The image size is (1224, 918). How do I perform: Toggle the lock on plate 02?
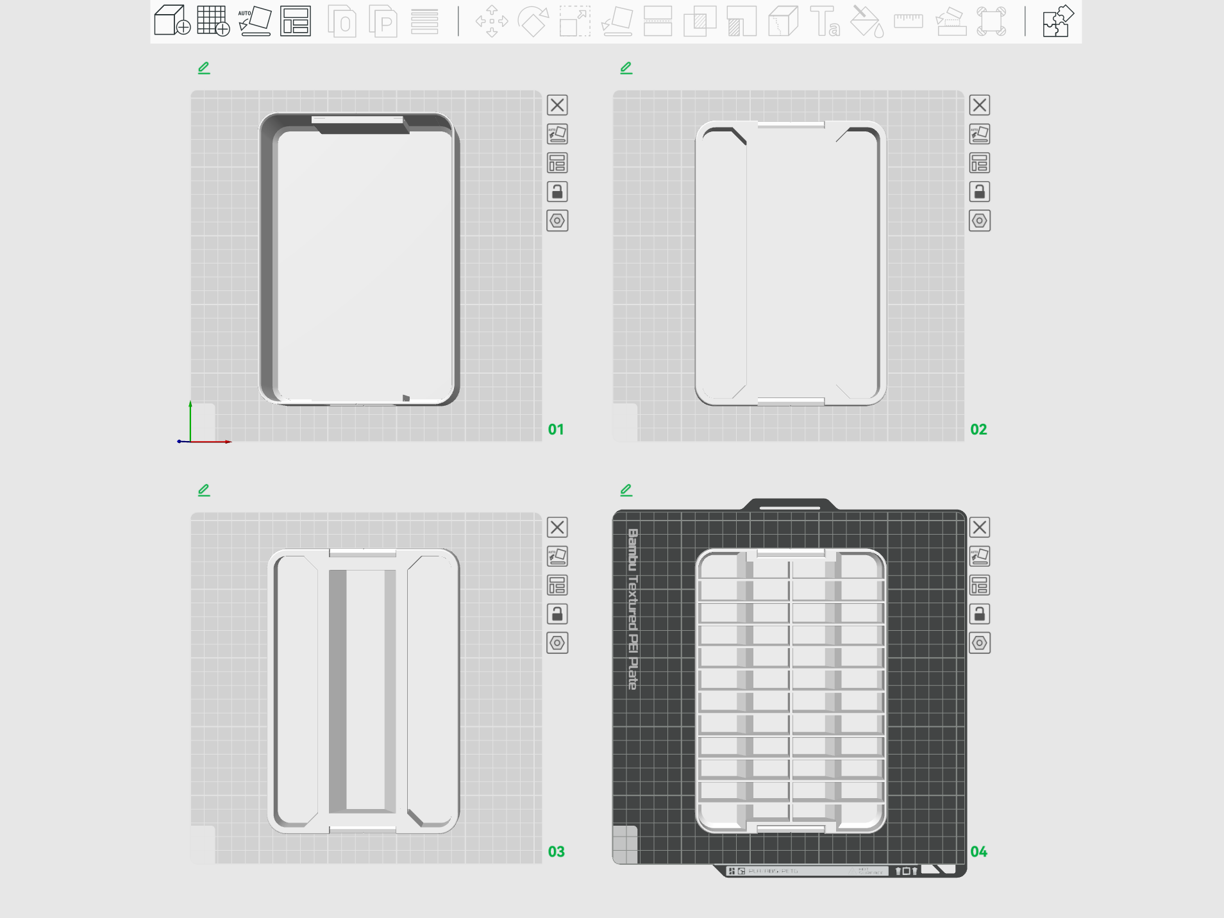[x=980, y=192]
